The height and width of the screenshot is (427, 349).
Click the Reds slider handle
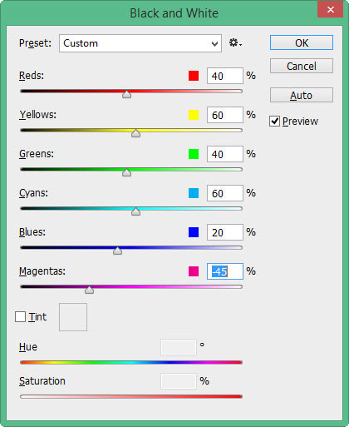click(127, 94)
